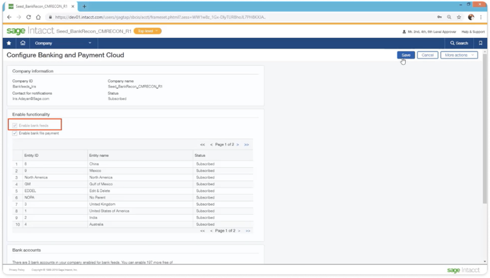
Task: Click the zoom magnifier icon in address bar
Action: [449, 17]
